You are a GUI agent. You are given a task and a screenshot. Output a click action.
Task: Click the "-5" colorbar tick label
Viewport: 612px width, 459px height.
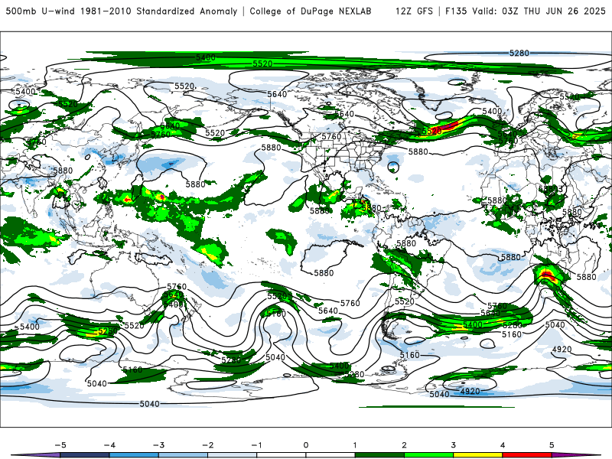point(60,445)
